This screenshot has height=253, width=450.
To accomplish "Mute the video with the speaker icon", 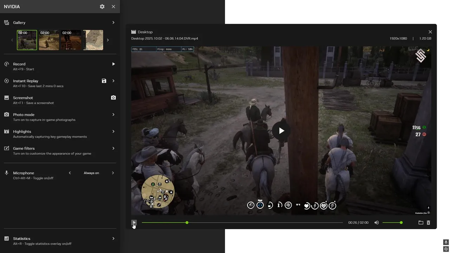I will tap(377, 222).
